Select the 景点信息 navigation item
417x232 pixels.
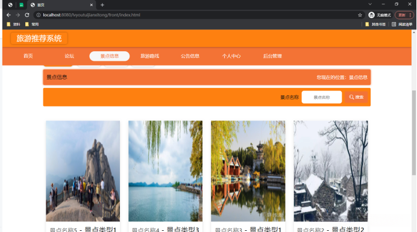[110, 56]
